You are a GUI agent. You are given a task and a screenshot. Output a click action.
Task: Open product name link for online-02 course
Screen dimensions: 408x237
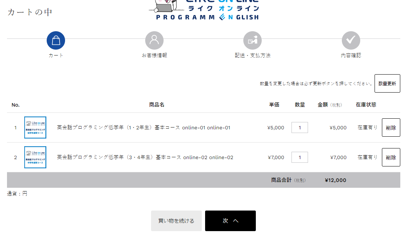[x=145, y=157]
